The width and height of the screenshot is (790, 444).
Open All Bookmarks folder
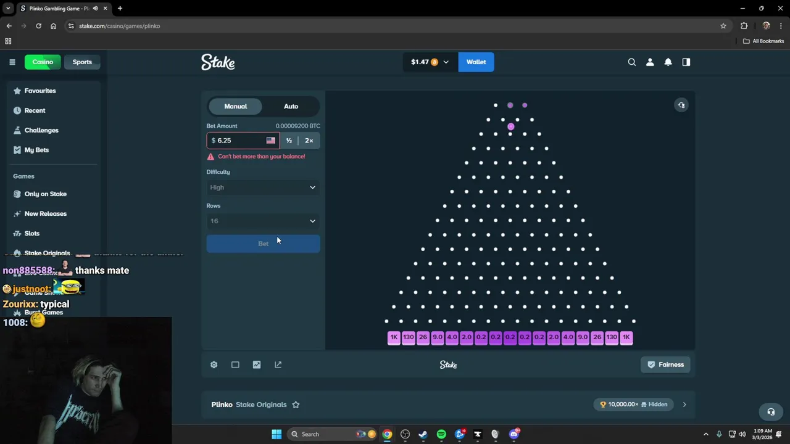point(763,41)
